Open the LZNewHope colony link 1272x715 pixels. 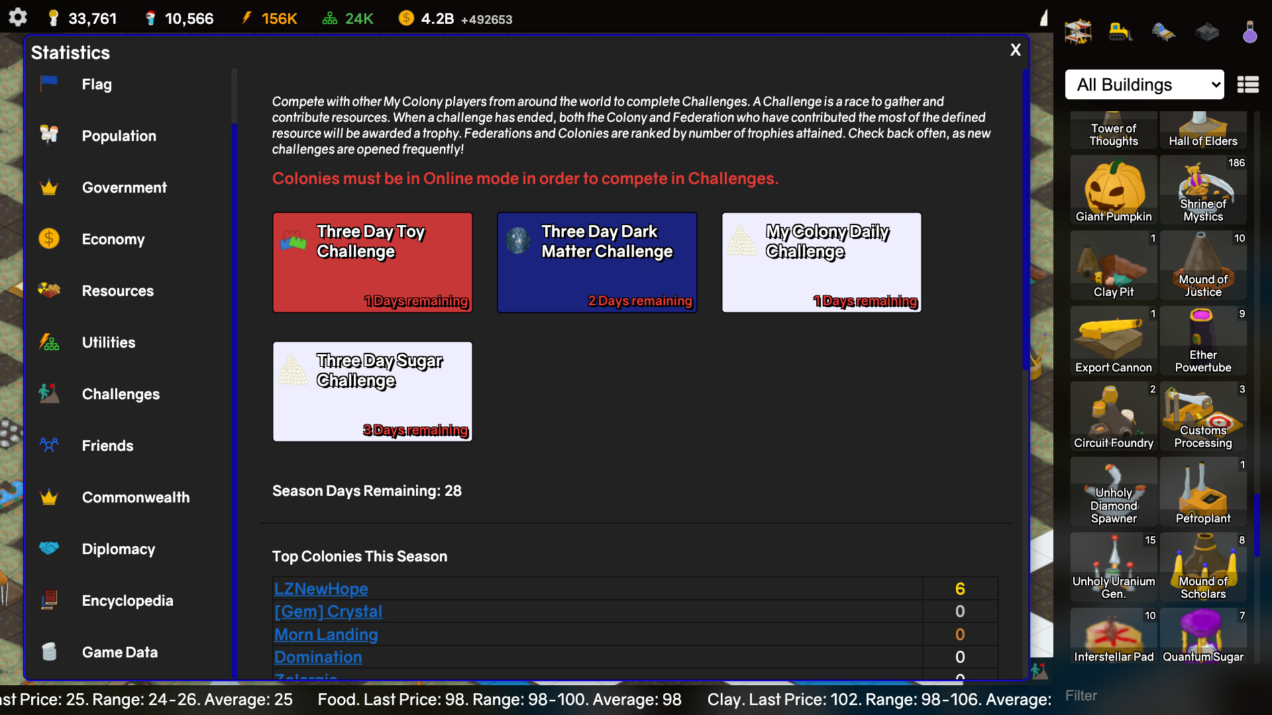click(x=321, y=589)
